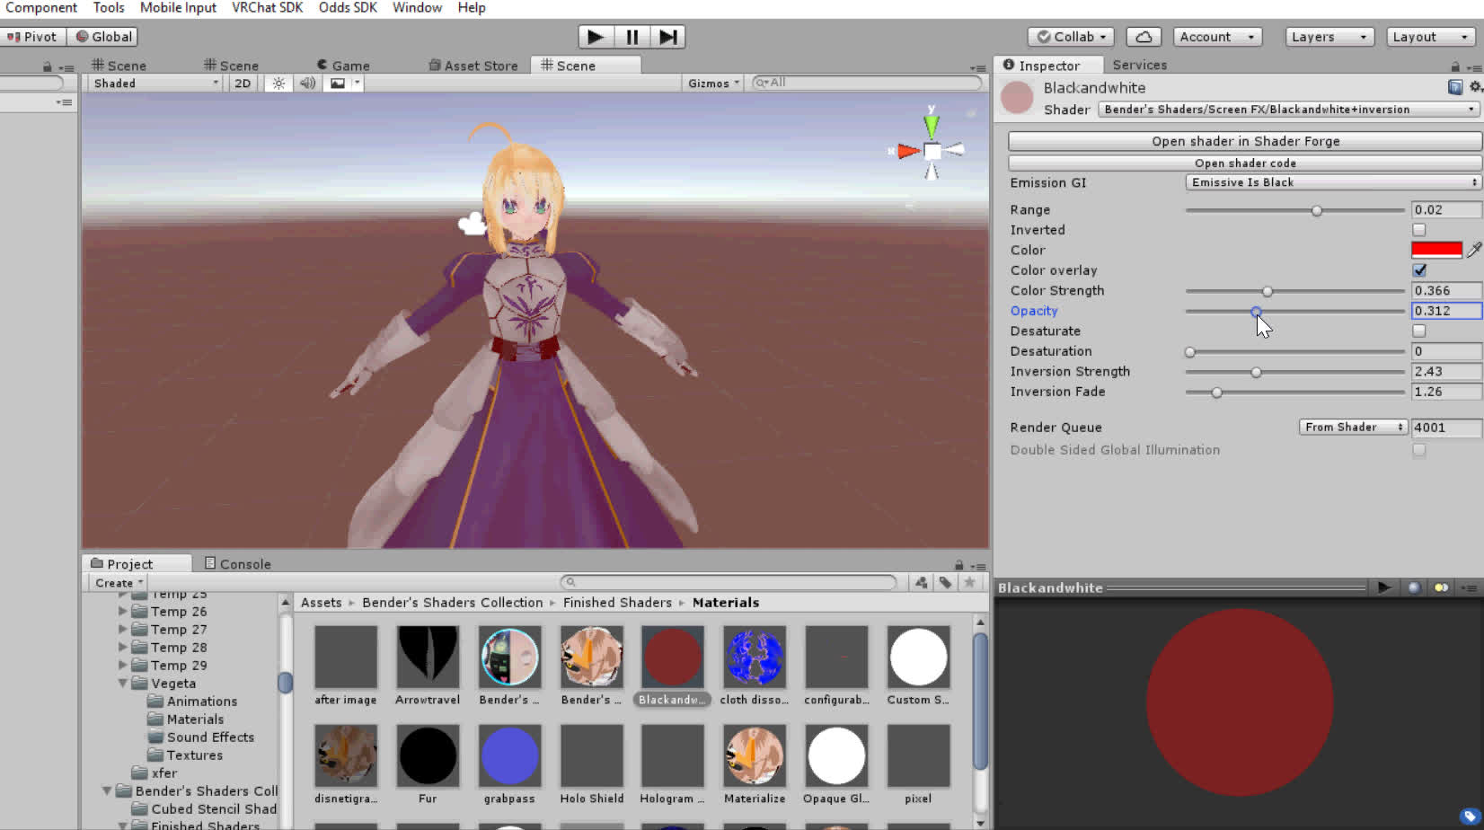Enable the Desaturate checkbox
The height and width of the screenshot is (830, 1484).
(x=1419, y=331)
